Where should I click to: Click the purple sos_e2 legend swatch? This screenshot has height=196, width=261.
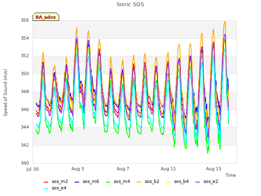(197, 182)
